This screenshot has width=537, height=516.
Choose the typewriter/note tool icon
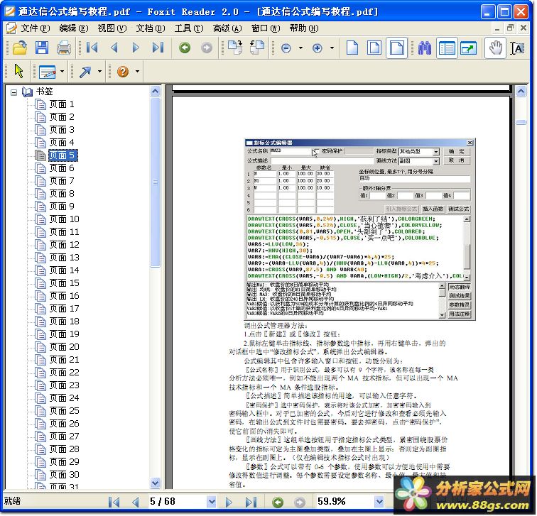click(x=48, y=72)
